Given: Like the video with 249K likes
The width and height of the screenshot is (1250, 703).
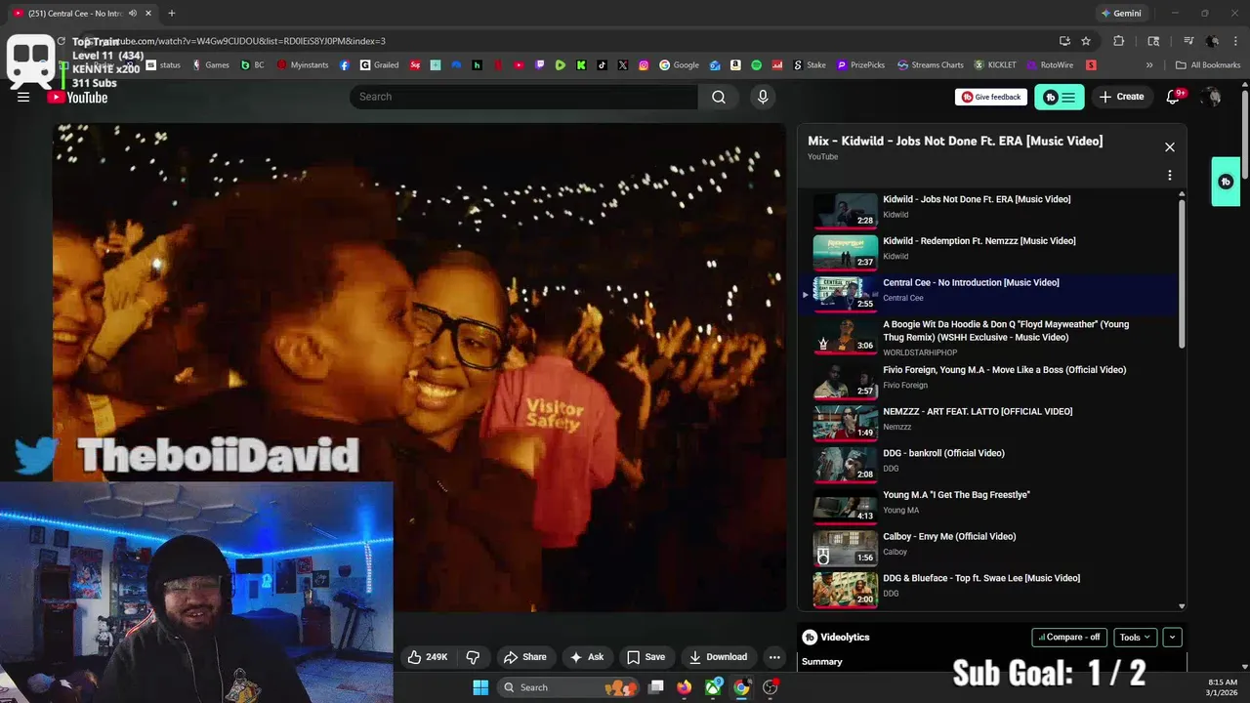Looking at the screenshot, I should [428, 657].
